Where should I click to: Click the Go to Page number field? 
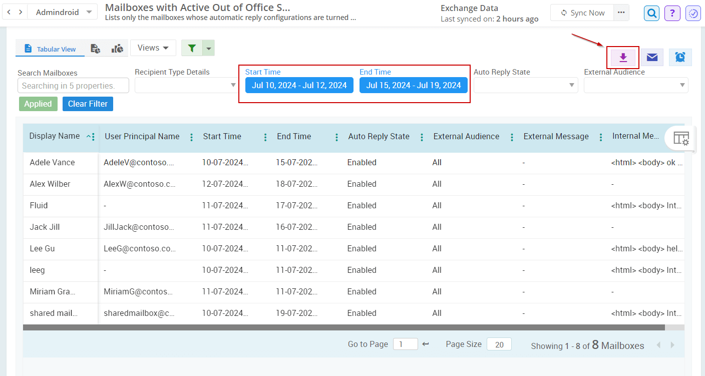[x=405, y=344]
